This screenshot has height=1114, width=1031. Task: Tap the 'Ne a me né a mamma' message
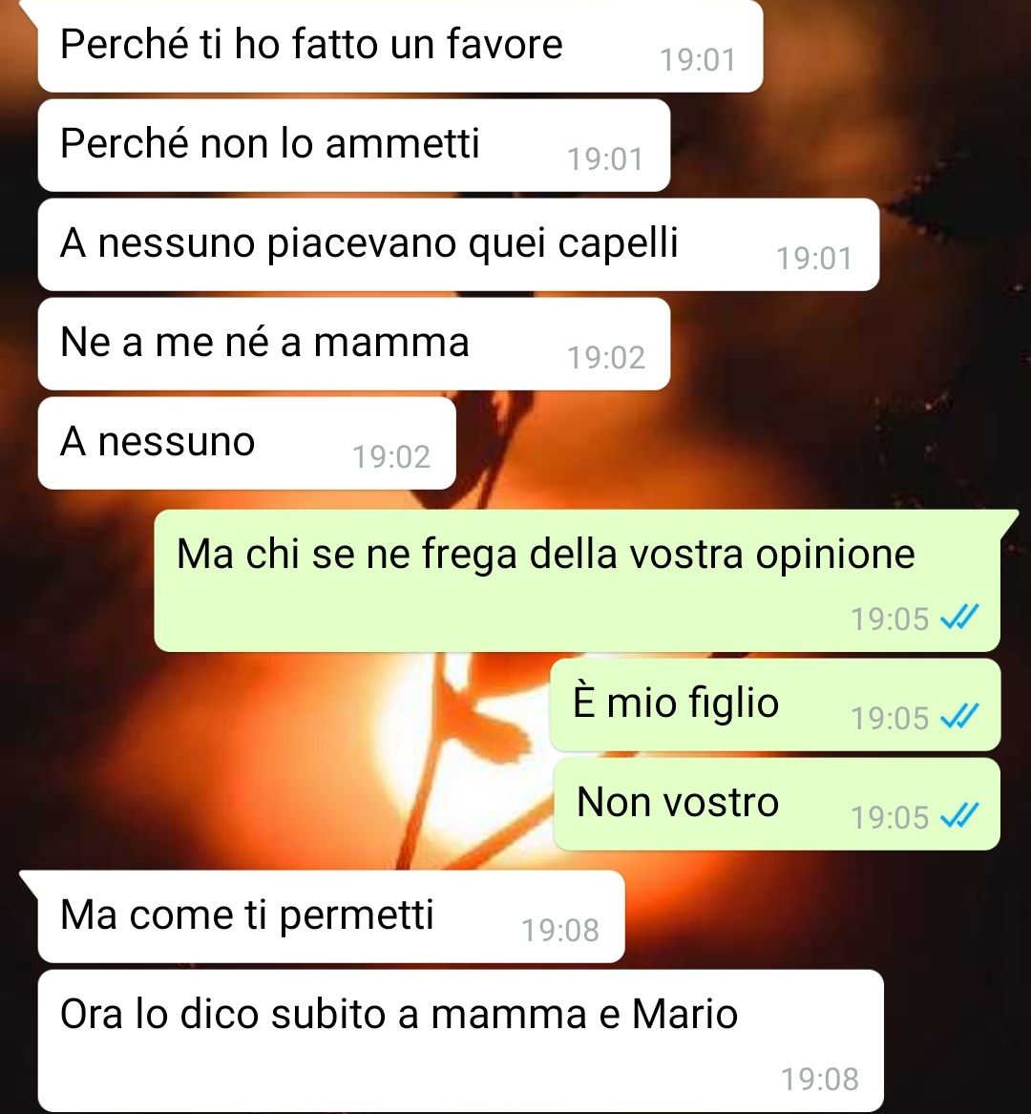[354, 344]
